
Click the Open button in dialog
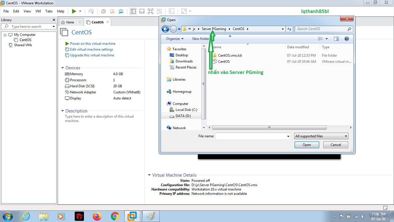click(307, 145)
